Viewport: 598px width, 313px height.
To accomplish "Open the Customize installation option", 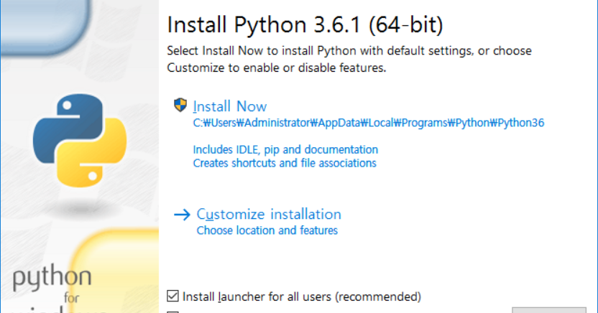I will (x=269, y=215).
